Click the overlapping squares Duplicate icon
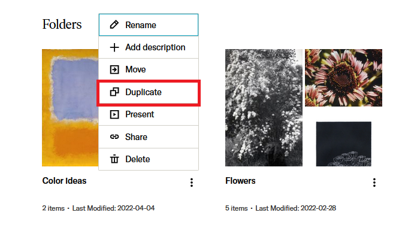 [114, 92]
